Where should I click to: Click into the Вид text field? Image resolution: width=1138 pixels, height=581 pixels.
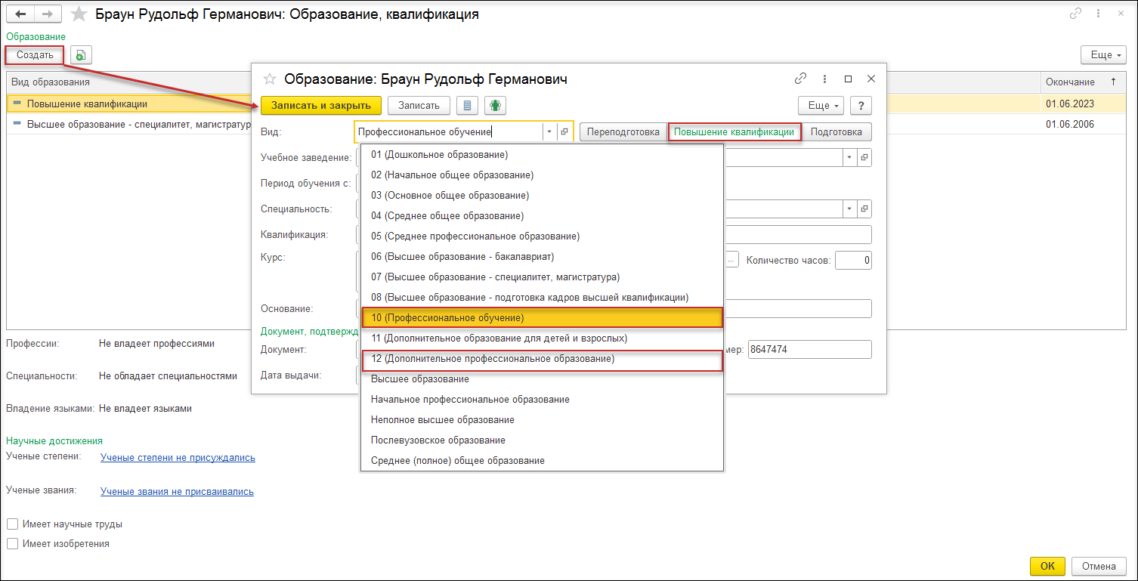coord(448,131)
